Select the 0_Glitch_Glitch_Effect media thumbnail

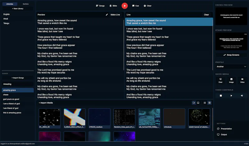(x=74, y=118)
